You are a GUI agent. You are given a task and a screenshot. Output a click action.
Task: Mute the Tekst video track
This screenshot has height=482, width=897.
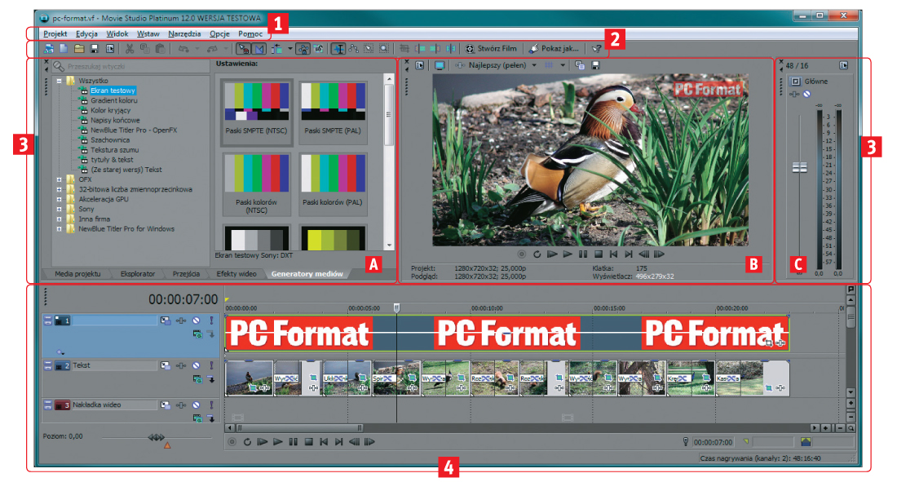click(196, 365)
